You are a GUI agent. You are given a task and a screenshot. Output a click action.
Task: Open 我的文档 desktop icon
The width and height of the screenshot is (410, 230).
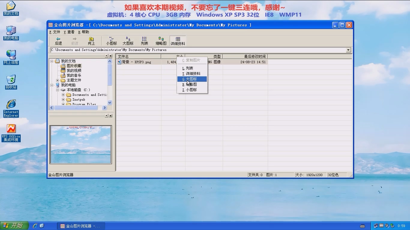click(x=11, y=8)
